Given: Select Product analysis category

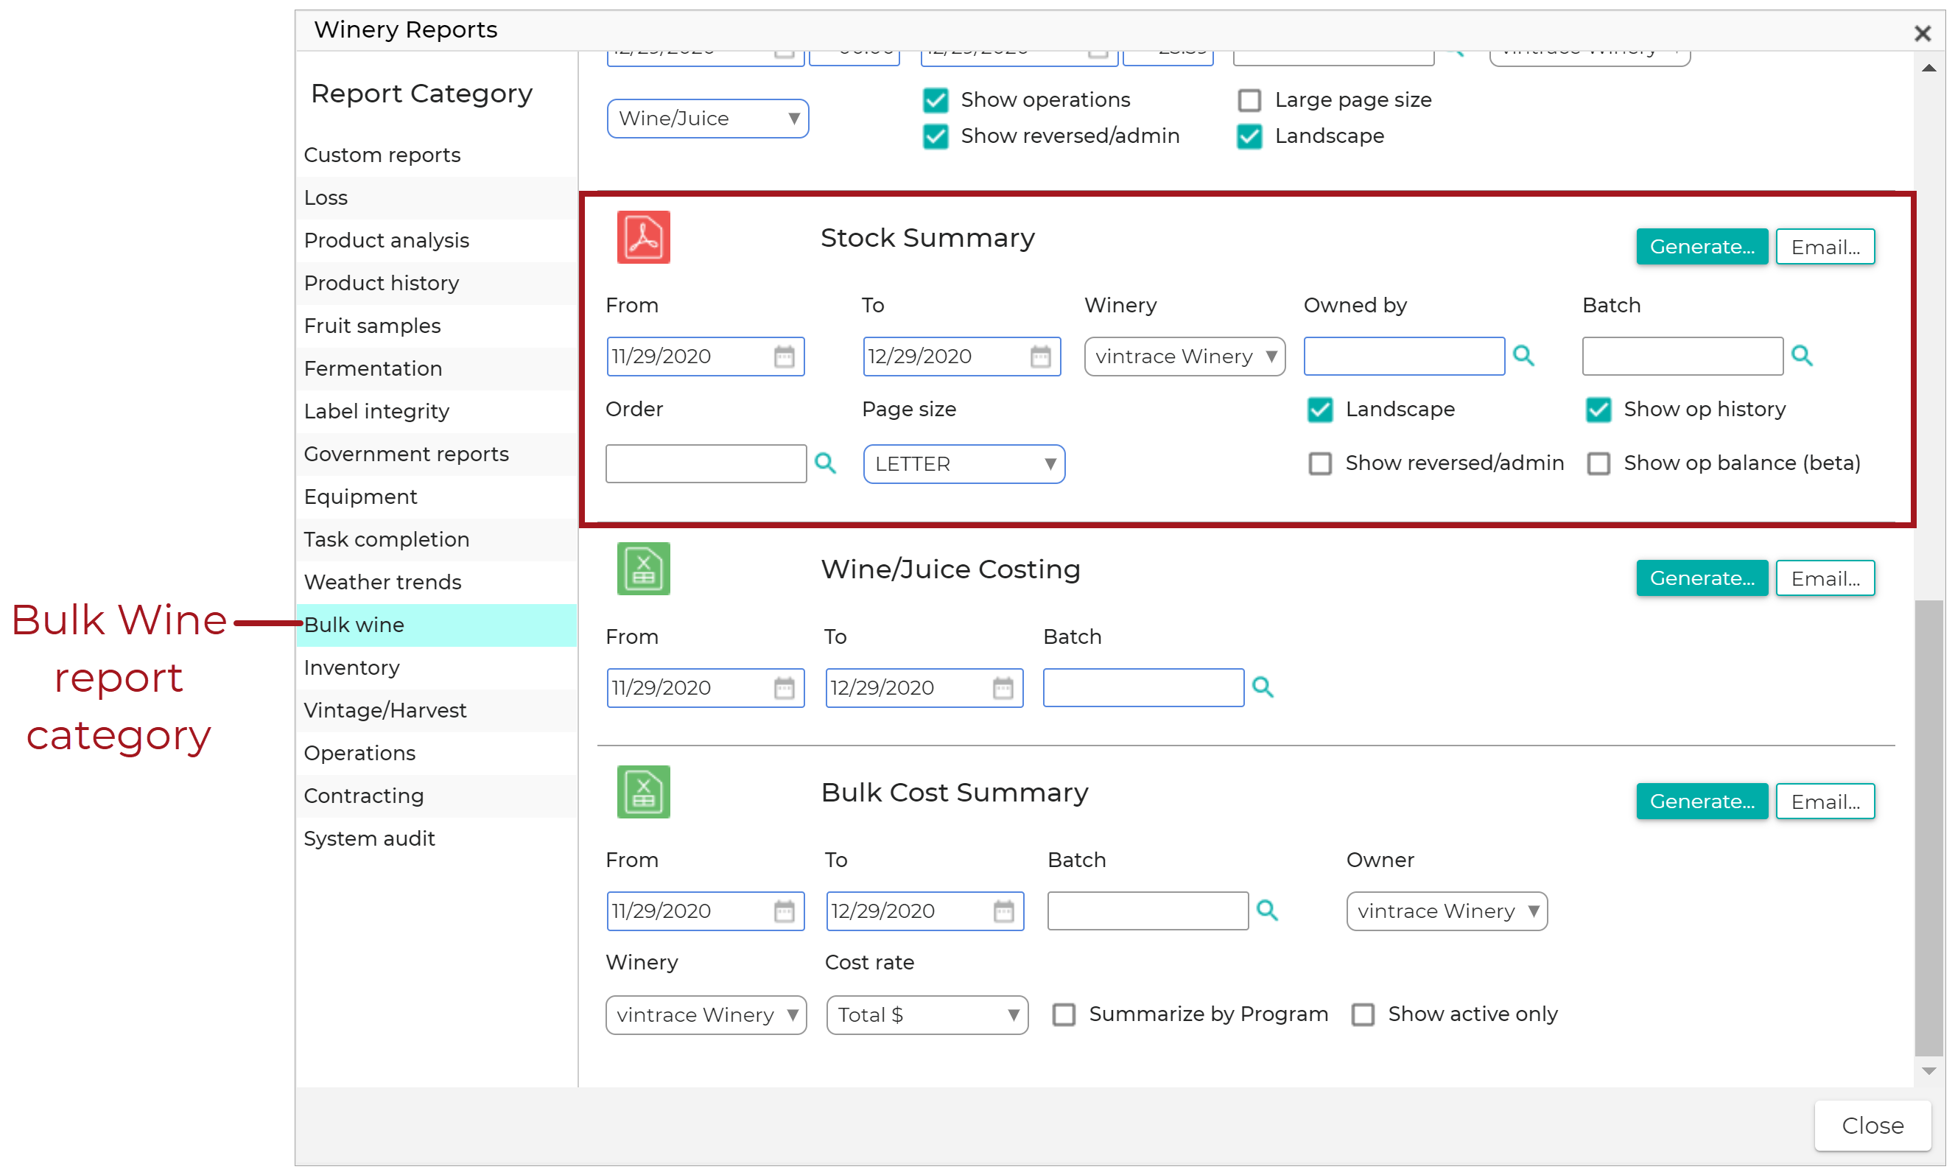Looking at the screenshot, I should (436, 241).
